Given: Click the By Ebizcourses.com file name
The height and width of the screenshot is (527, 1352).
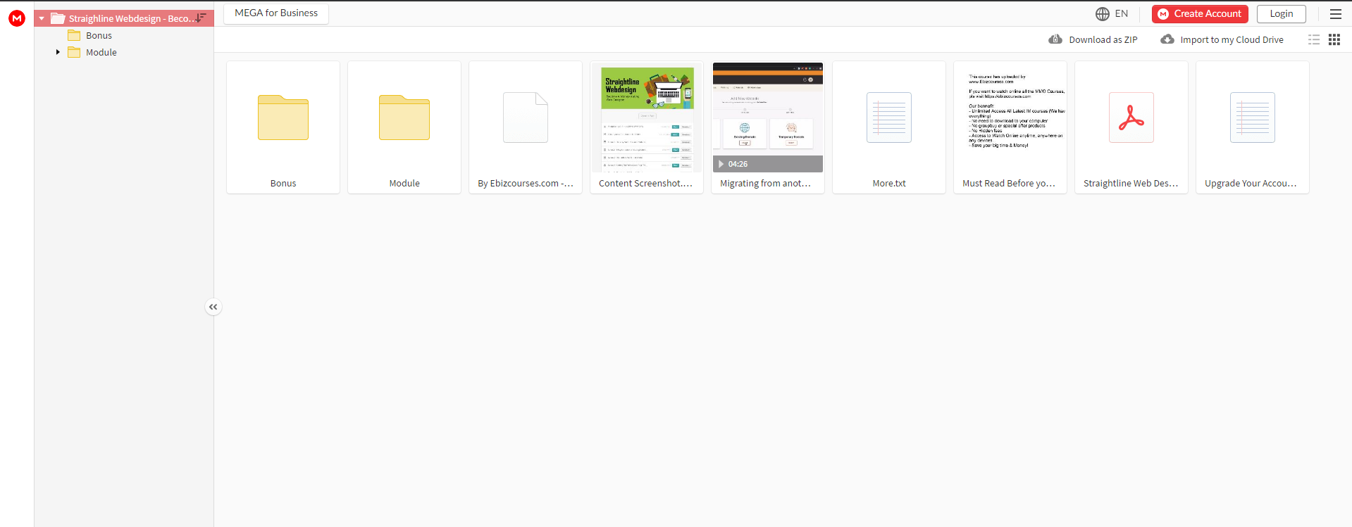Looking at the screenshot, I should tap(526, 184).
